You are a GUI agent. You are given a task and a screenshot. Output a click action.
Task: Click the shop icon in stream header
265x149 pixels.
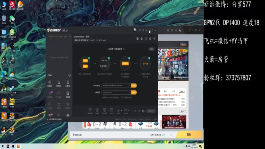pos(137,38)
